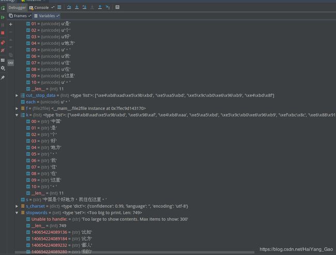Viewport: 336px width, 255px height.
Task: Click the Remove Watch minus icon
Action: 11,32
